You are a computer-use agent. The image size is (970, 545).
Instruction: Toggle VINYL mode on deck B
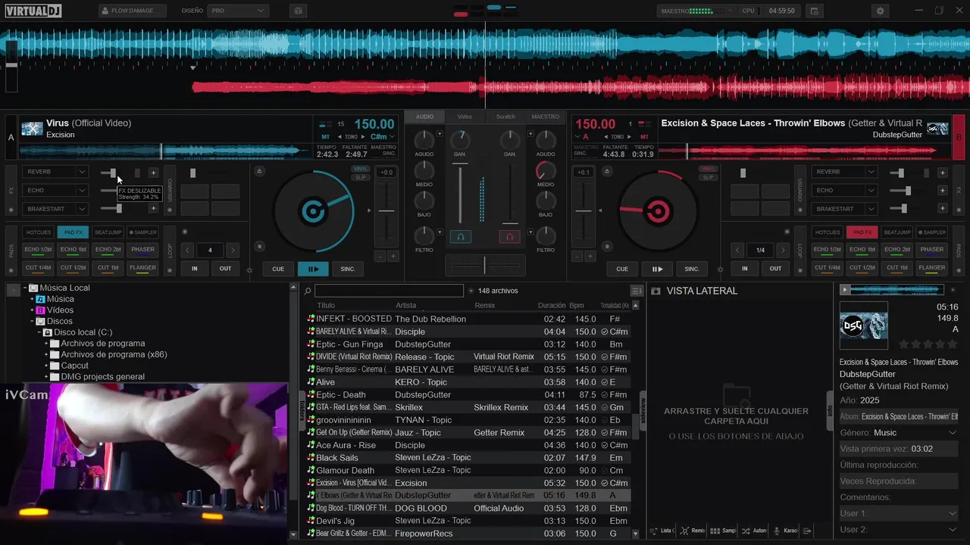[708, 169]
